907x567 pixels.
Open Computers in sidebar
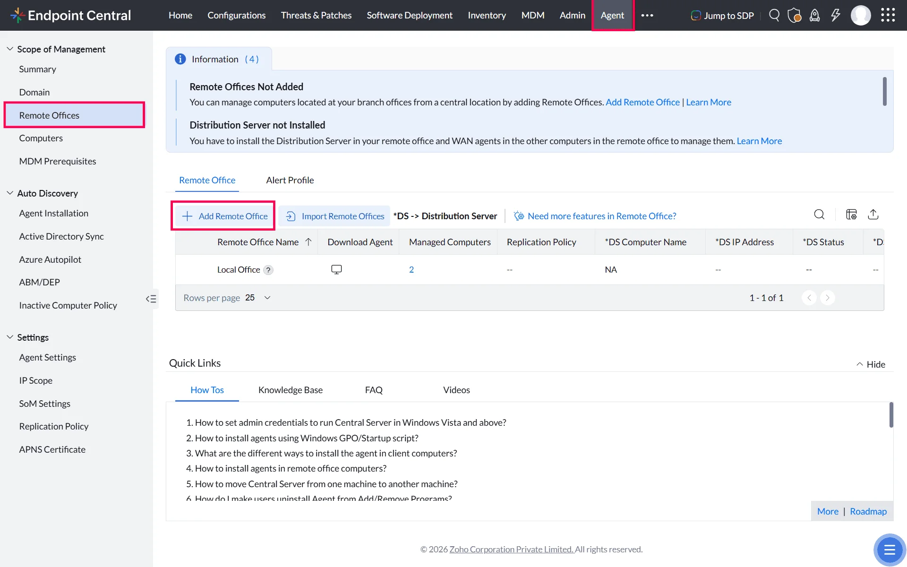pyautogui.click(x=41, y=138)
